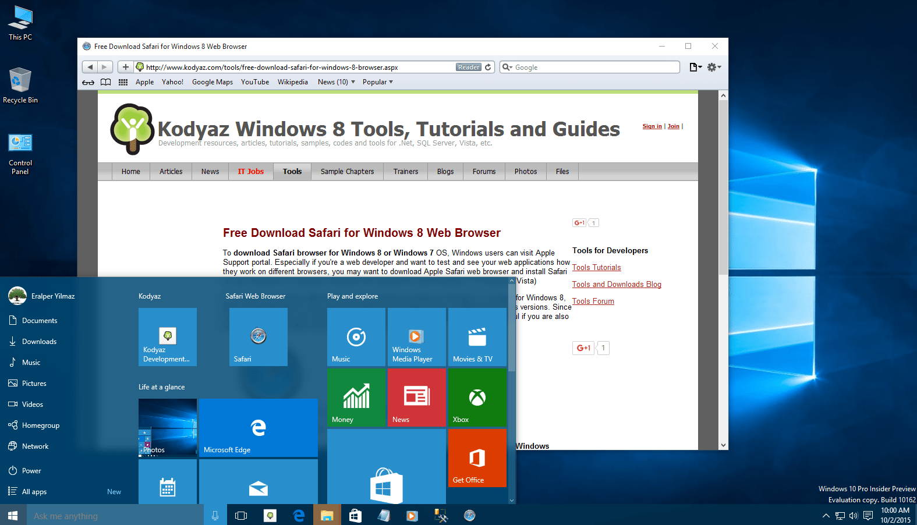Click the larger G+1 button below Tools Forum
Image resolution: width=917 pixels, height=525 pixels.
click(x=584, y=348)
